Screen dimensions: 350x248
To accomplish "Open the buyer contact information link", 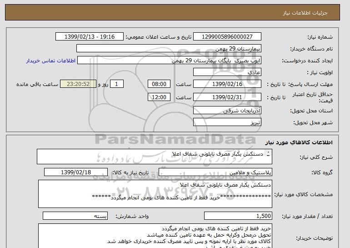I will (x=50, y=61).
